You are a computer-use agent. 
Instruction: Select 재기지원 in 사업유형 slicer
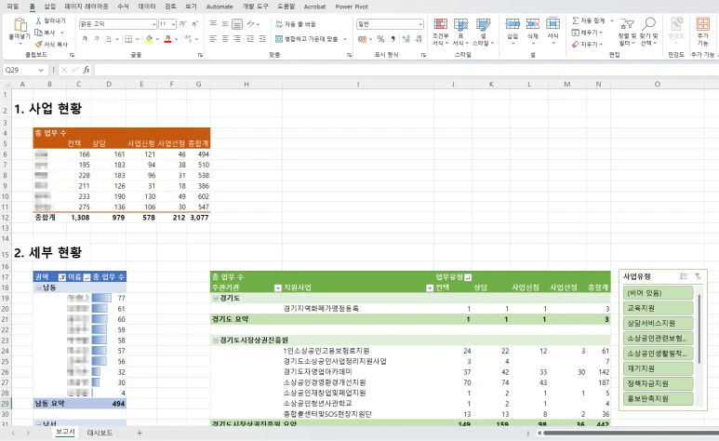pyautogui.click(x=658, y=368)
